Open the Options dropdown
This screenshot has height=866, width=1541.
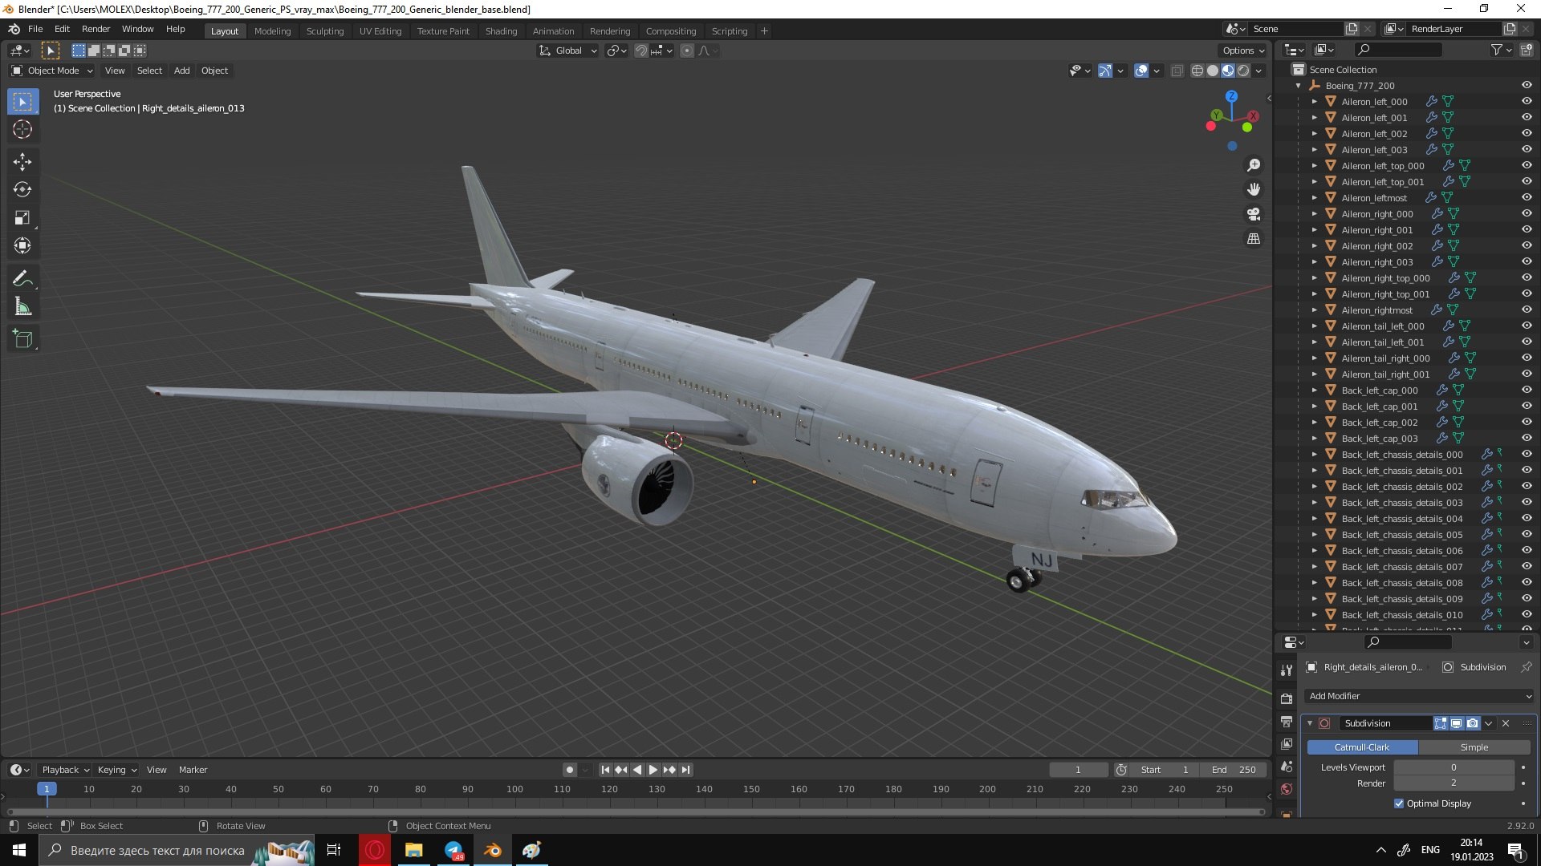[x=1242, y=51]
